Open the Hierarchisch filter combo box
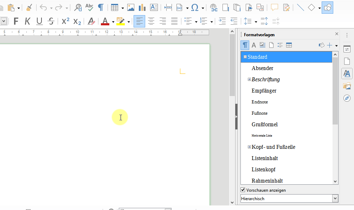The image size is (354, 210). click(289, 198)
